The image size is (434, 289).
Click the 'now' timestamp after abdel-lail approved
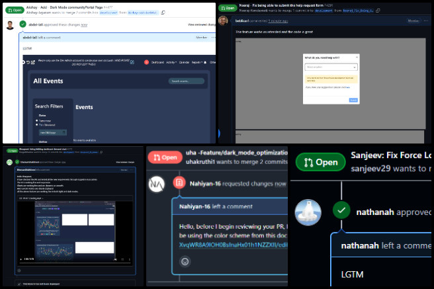point(84,24)
